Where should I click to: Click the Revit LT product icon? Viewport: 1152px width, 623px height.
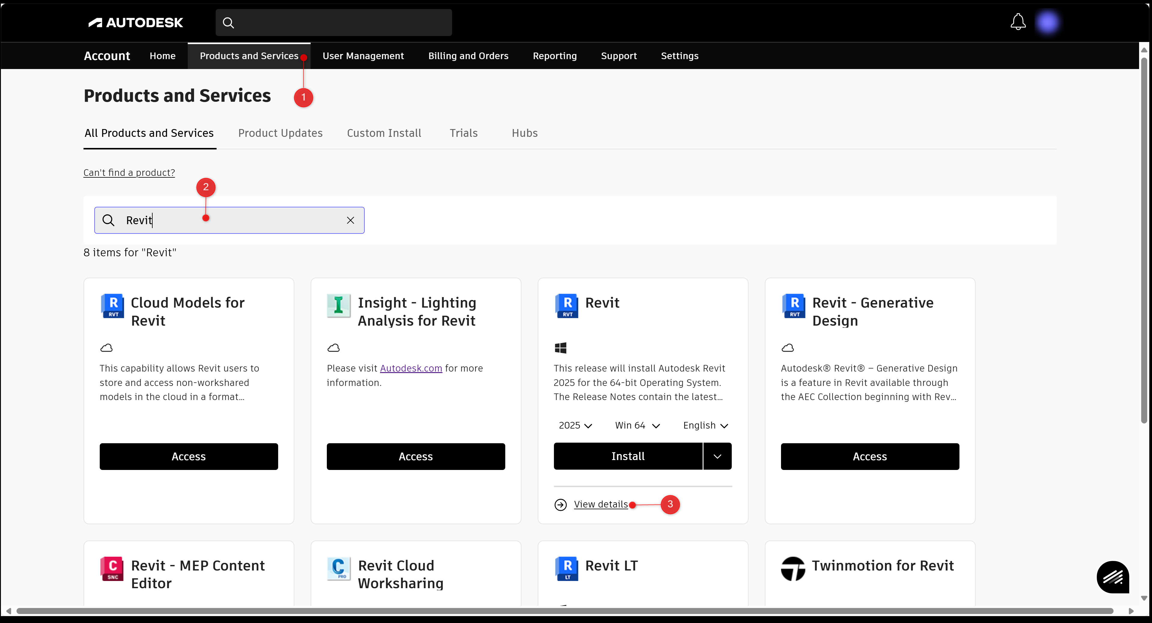pyautogui.click(x=567, y=568)
